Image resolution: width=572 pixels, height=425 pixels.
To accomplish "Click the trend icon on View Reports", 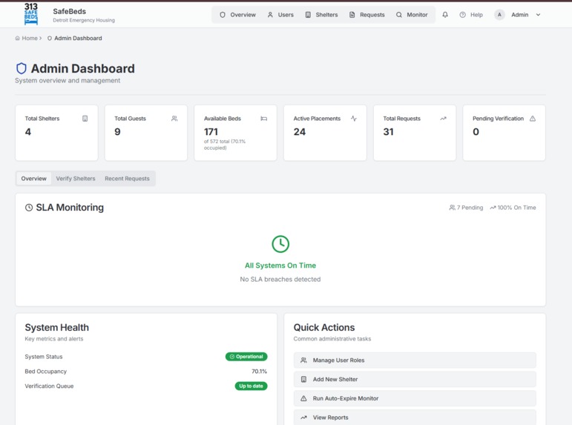I will click(303, 418).
